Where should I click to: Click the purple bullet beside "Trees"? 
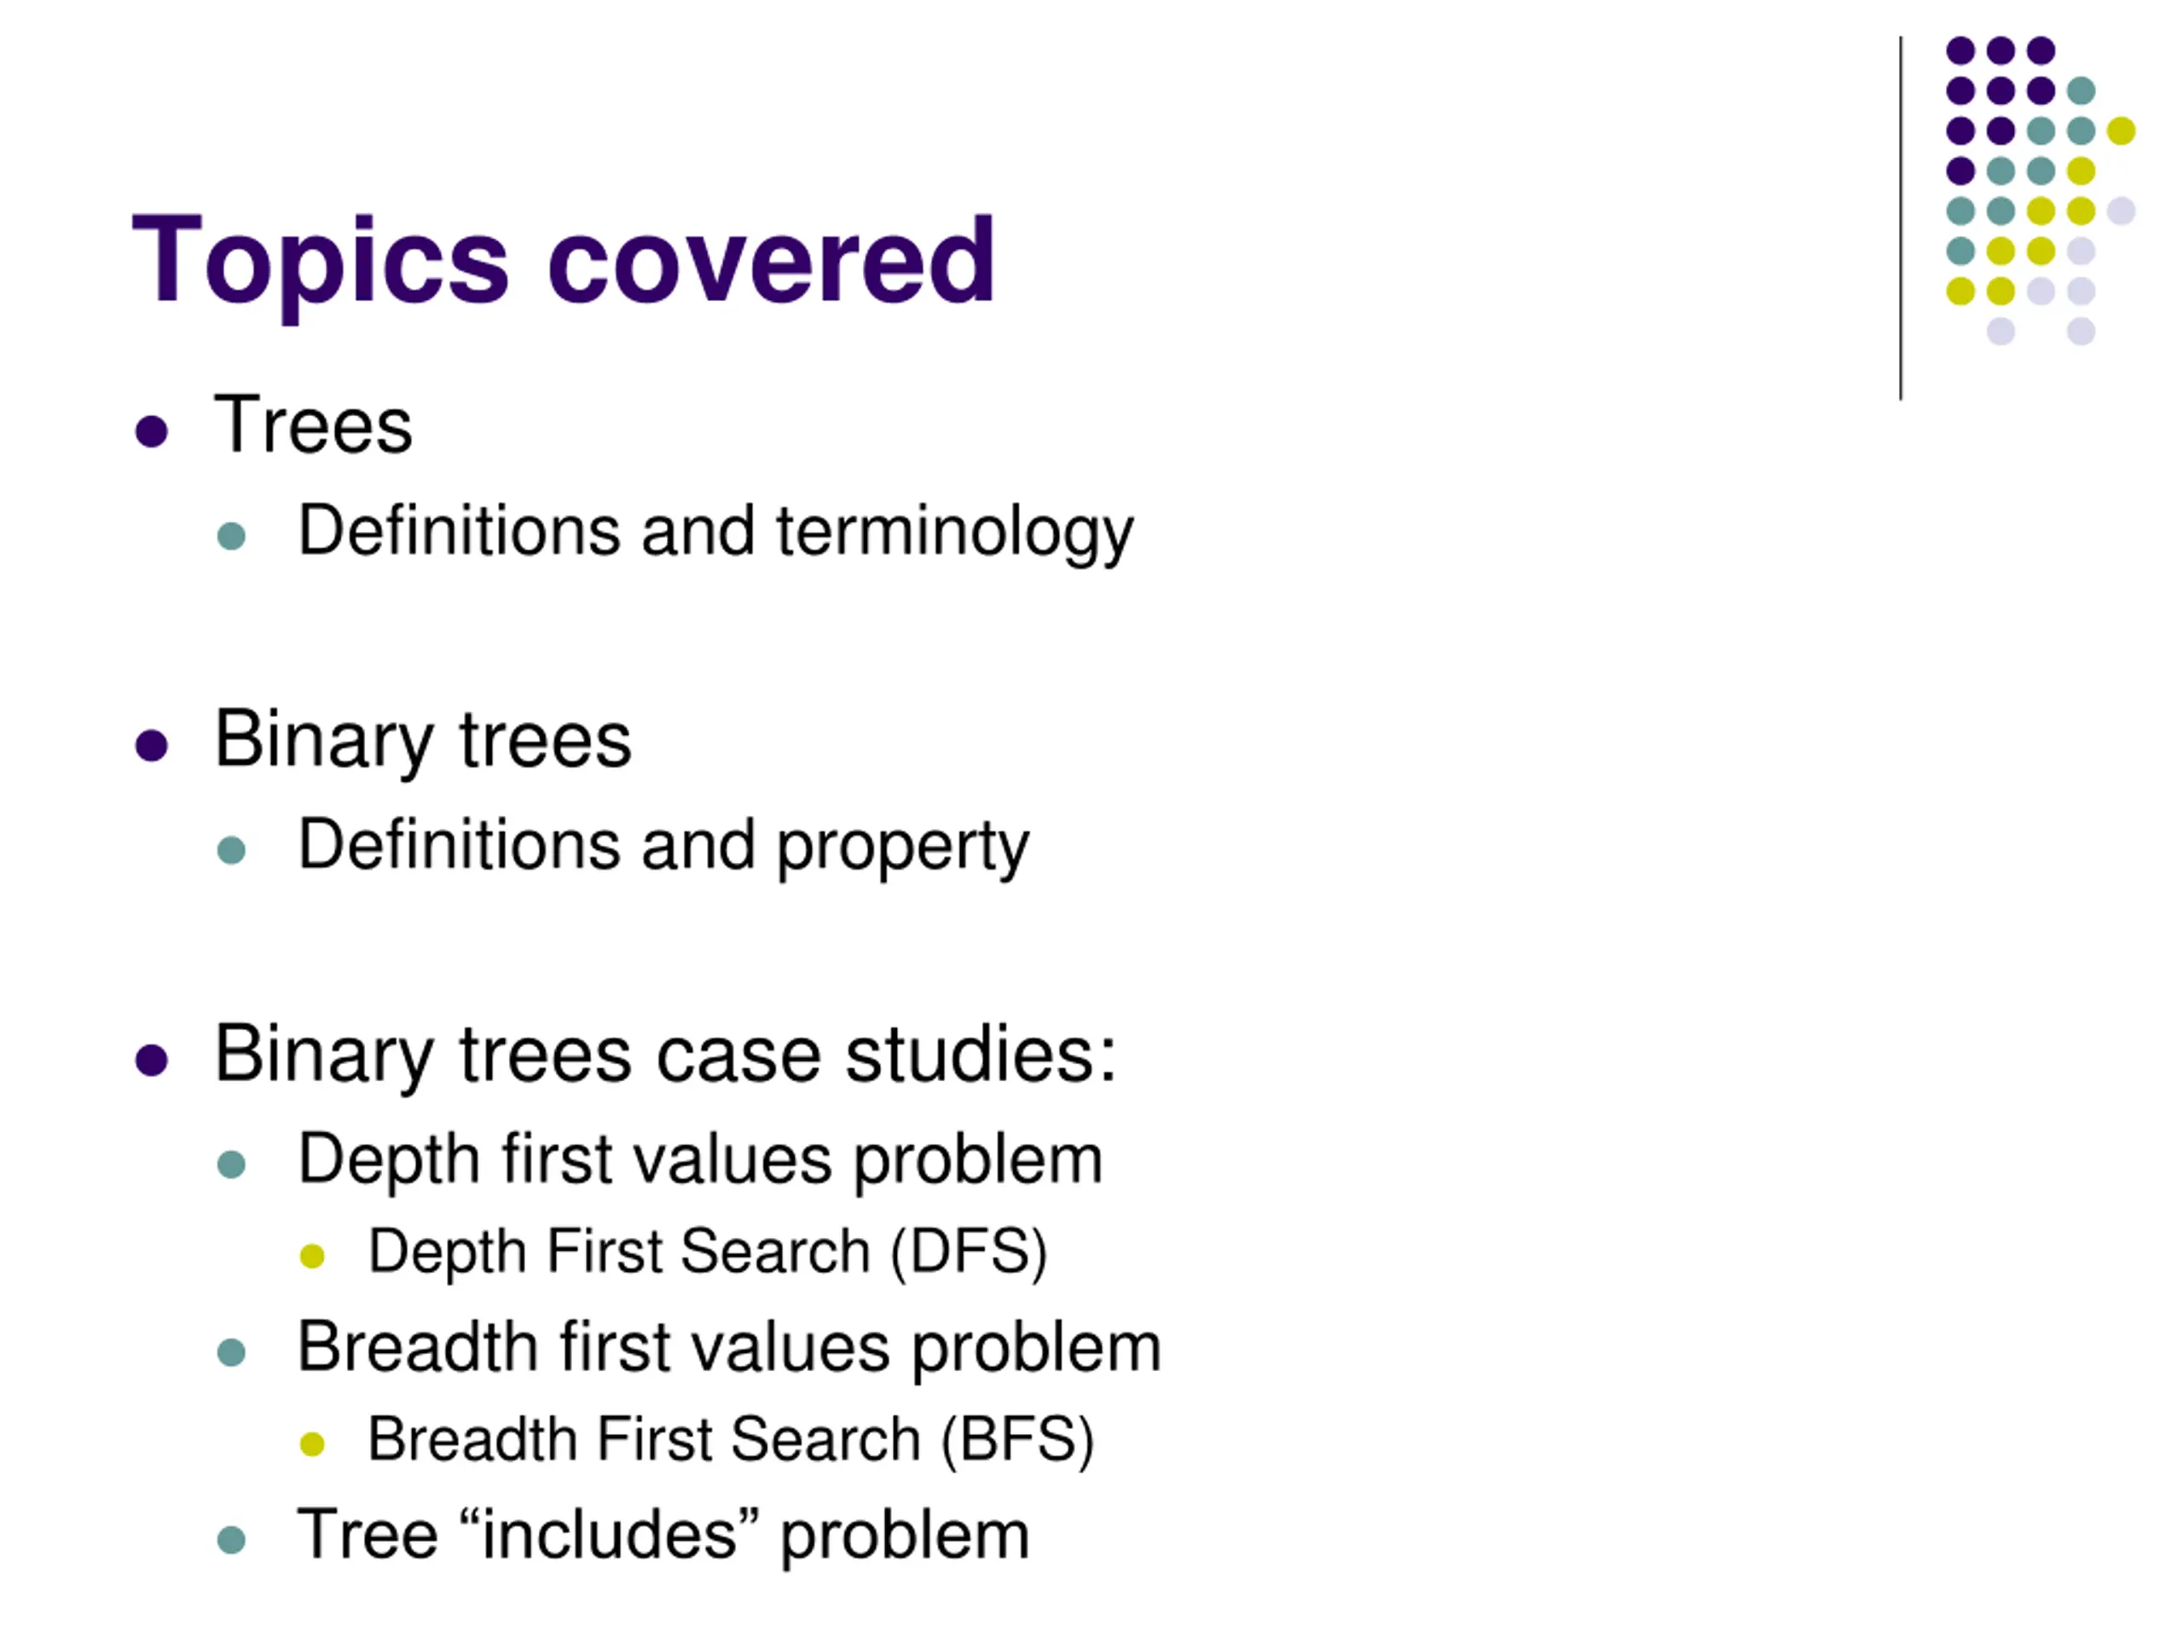coord(151,431)
